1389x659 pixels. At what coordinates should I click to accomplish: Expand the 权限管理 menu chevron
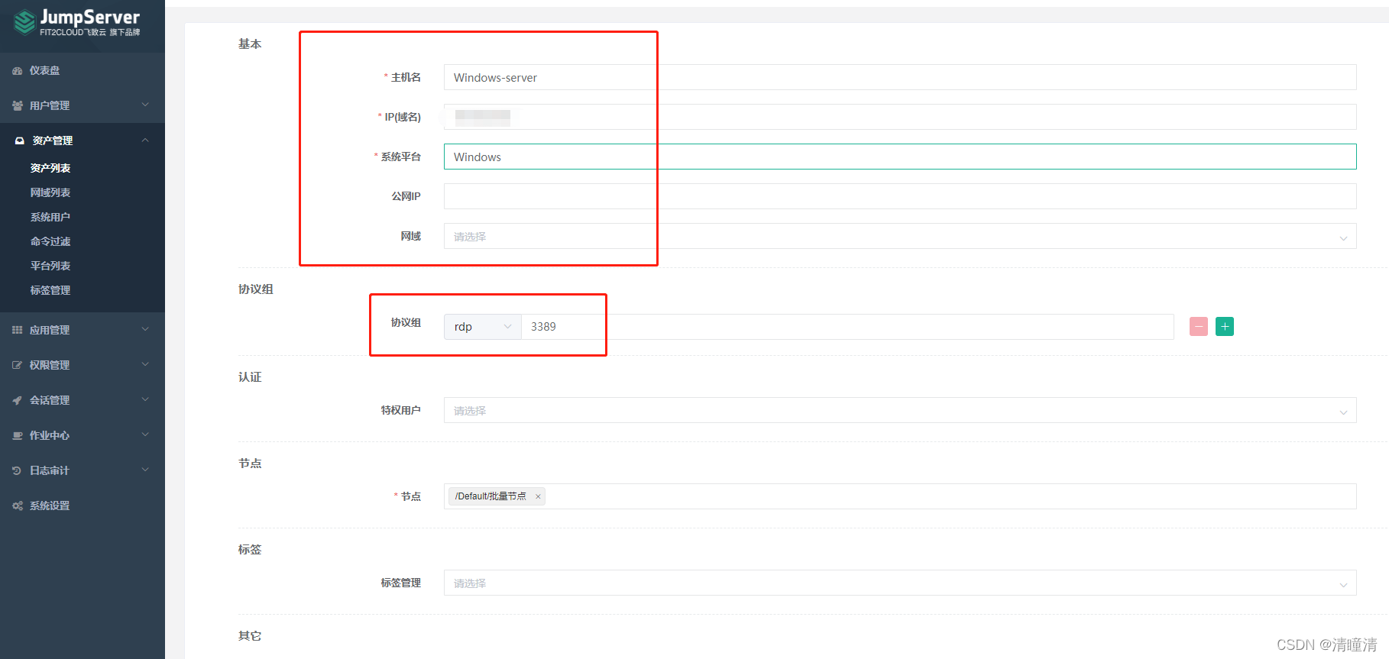[x=145, y=364]
